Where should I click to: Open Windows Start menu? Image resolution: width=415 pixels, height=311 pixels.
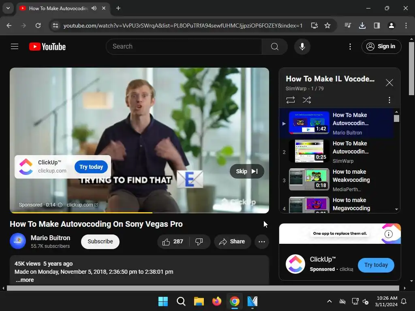(x=163, y=301)
